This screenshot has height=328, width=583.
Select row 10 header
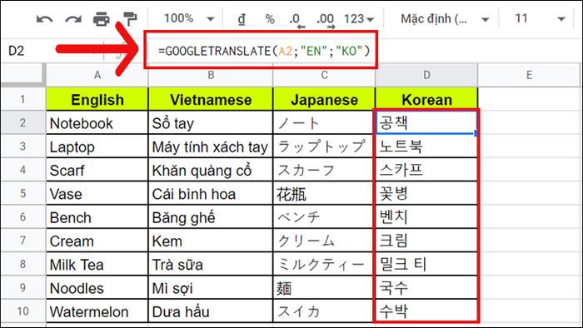(x=23, y=311)
